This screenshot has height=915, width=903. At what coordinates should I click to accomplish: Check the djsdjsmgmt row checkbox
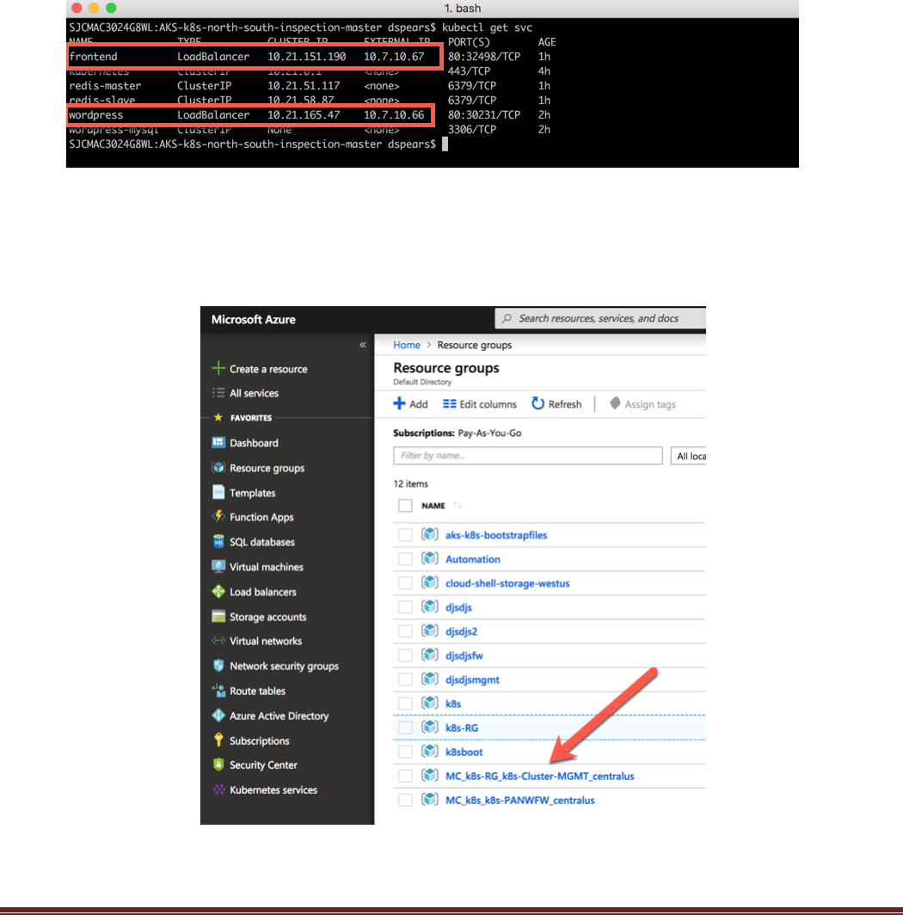405,679
